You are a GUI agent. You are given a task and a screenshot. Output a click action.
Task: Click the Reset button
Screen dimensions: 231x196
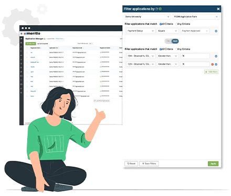point(131,163)
